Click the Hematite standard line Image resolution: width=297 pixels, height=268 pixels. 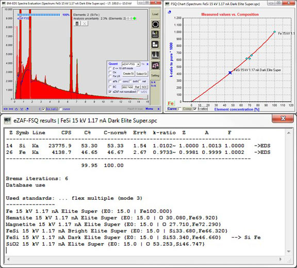(112, 217)
